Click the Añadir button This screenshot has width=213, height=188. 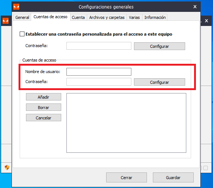43,97
